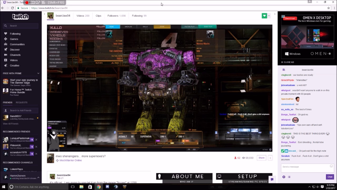This screenshot has width=337, height=190.
Task: Click the purple Chat send button
Action: 330,177
